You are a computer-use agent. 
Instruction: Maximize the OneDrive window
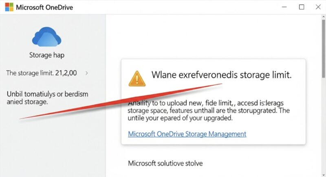302,7
